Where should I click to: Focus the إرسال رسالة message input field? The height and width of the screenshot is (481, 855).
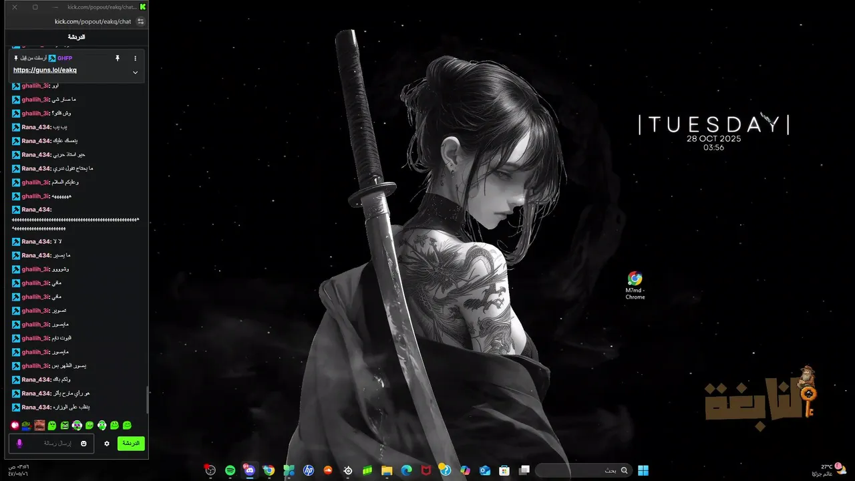point(51,444)
